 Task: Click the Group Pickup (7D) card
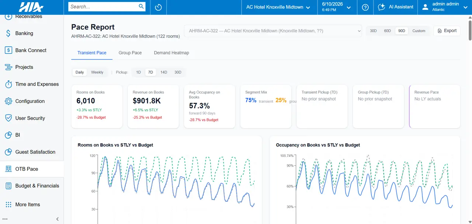click(x=378, y=107)
